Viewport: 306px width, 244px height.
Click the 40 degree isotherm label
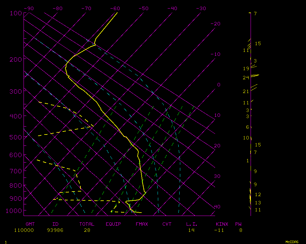[x=217, y=206]
